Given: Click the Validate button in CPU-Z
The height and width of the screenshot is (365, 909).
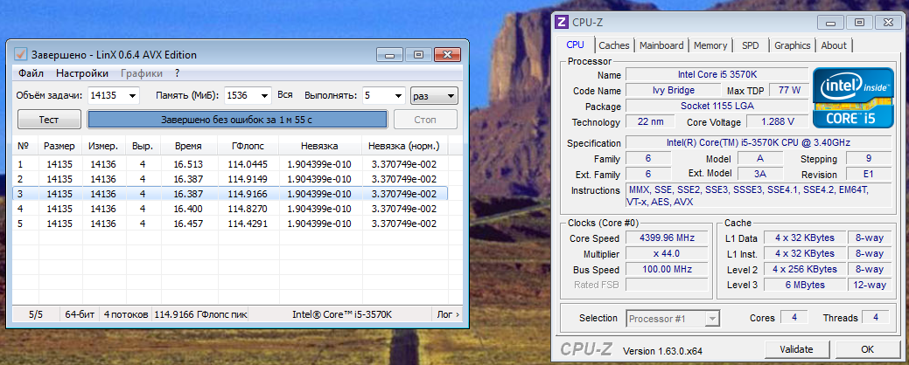Looking at the screenshot, I should tap(796, 349).
